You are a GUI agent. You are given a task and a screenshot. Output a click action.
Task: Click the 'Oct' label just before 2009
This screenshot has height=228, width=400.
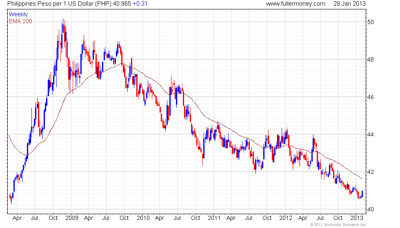coord(53,218)
